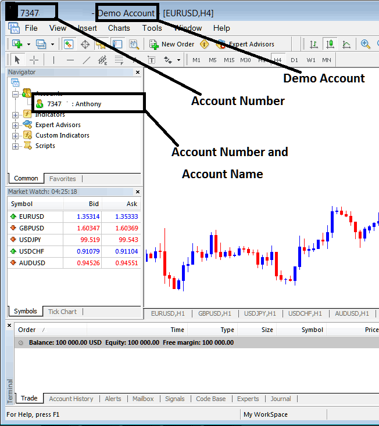Select the Crosshair tool
This screenshot has height=426, width=379.
point(34,60)
